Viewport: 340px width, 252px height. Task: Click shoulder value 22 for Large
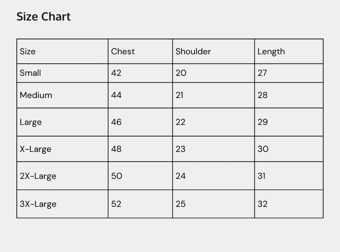click(180, 122)
